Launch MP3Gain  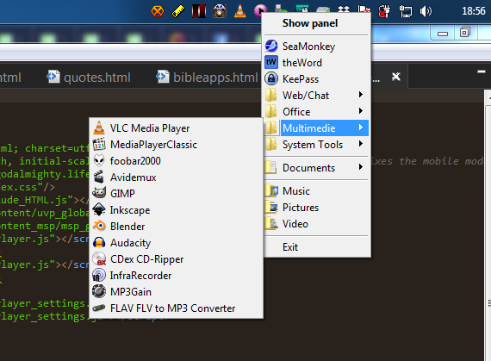[x=176, y=292]
